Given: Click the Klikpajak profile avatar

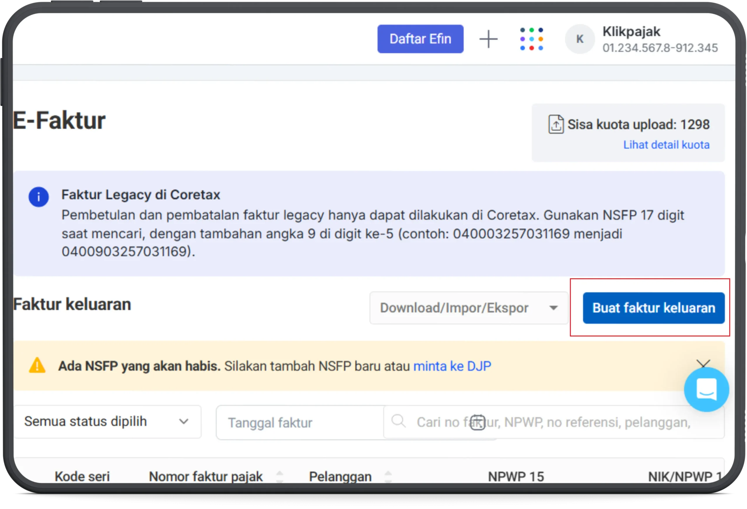Looking at the screenshot, I should point(579,39).
